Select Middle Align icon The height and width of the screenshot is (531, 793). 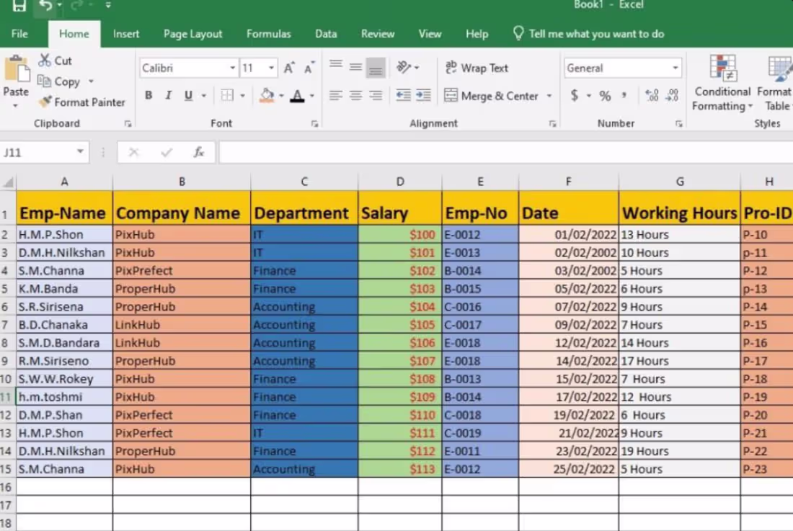tap(355, 67)
